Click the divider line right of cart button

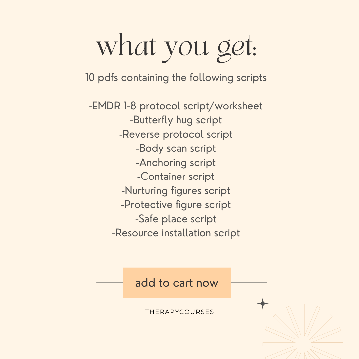(249, 283)
